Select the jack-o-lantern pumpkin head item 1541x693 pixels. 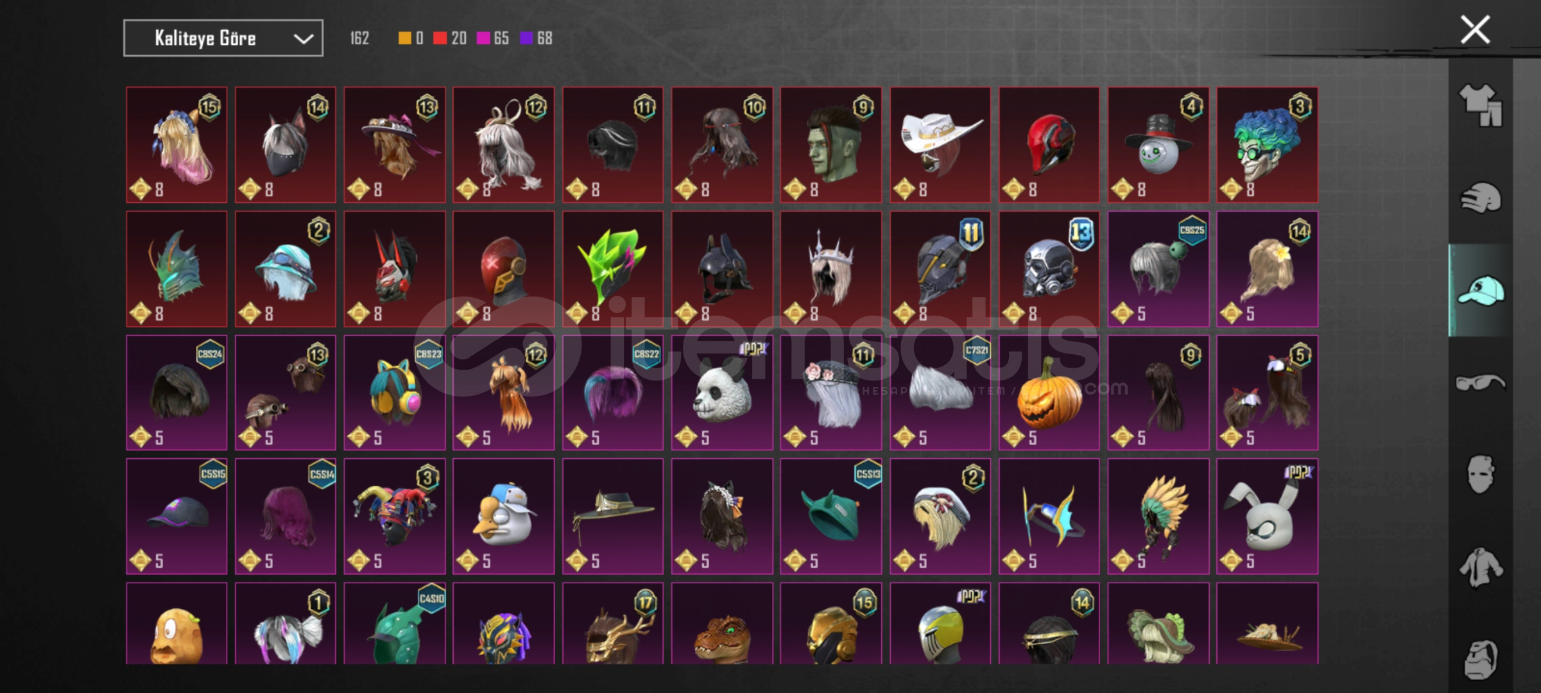[1049, 392]
